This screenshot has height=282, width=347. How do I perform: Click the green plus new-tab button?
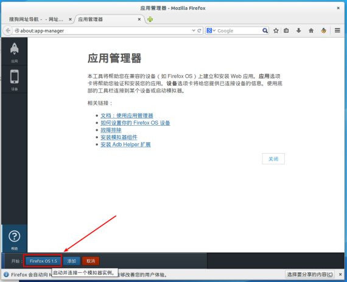(150, 19)
